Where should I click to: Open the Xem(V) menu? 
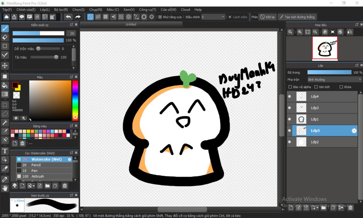(129, 10)
